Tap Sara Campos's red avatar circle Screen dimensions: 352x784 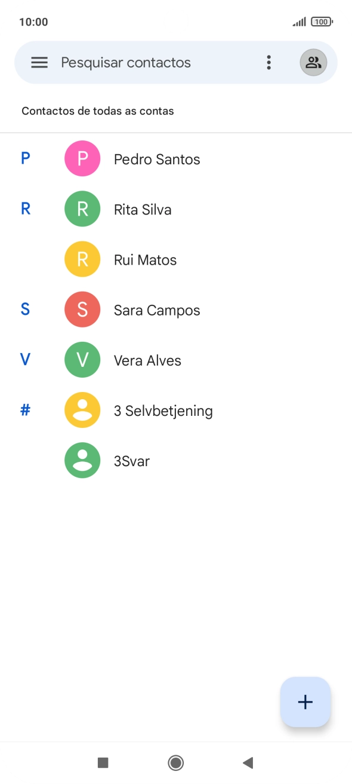82,309
